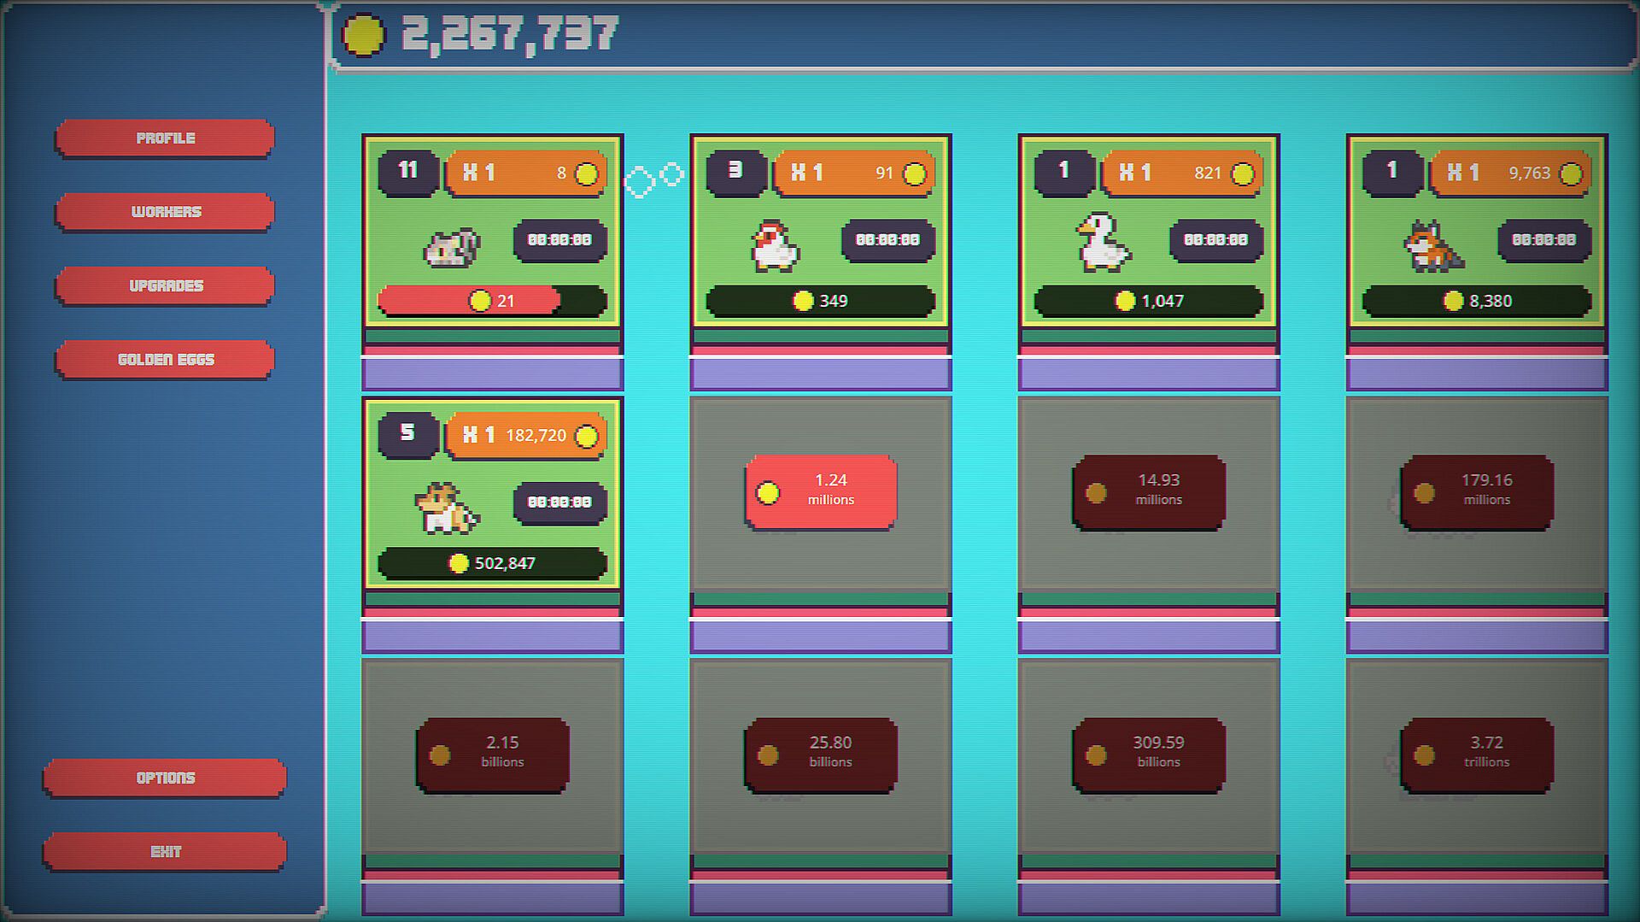The width and height of the screenshot is (1640, 922).
Task: Click coin icon on 3.72 trillions slot
Action: (1424, 755)
